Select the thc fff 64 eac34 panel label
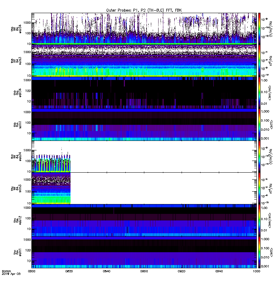The height and width of the screenshot is (292, 274). [16, 157]
